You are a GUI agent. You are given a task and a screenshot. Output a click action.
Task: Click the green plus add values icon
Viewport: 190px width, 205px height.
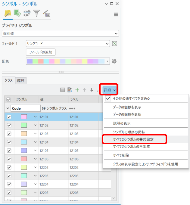(x=77, y=90)
